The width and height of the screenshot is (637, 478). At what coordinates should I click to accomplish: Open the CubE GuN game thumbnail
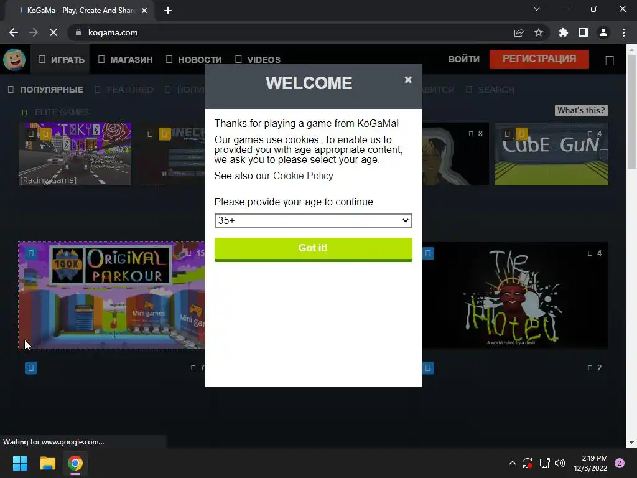(x=551, y=154)
